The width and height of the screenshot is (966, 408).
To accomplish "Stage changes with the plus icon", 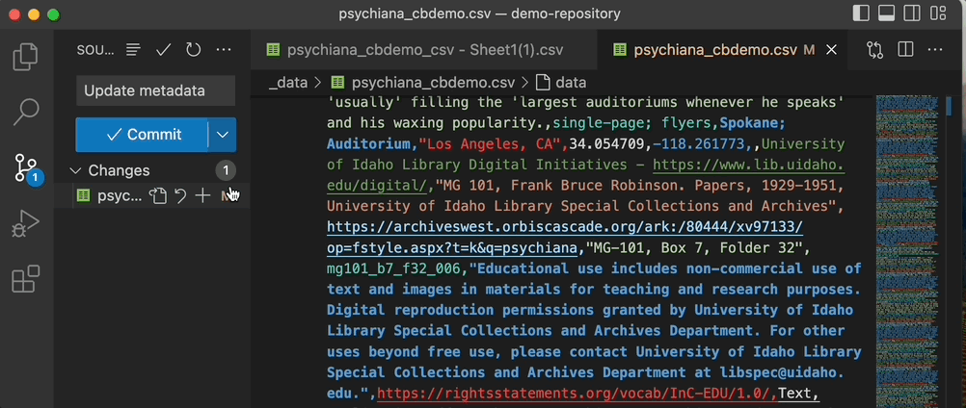I will pos(202,196).
